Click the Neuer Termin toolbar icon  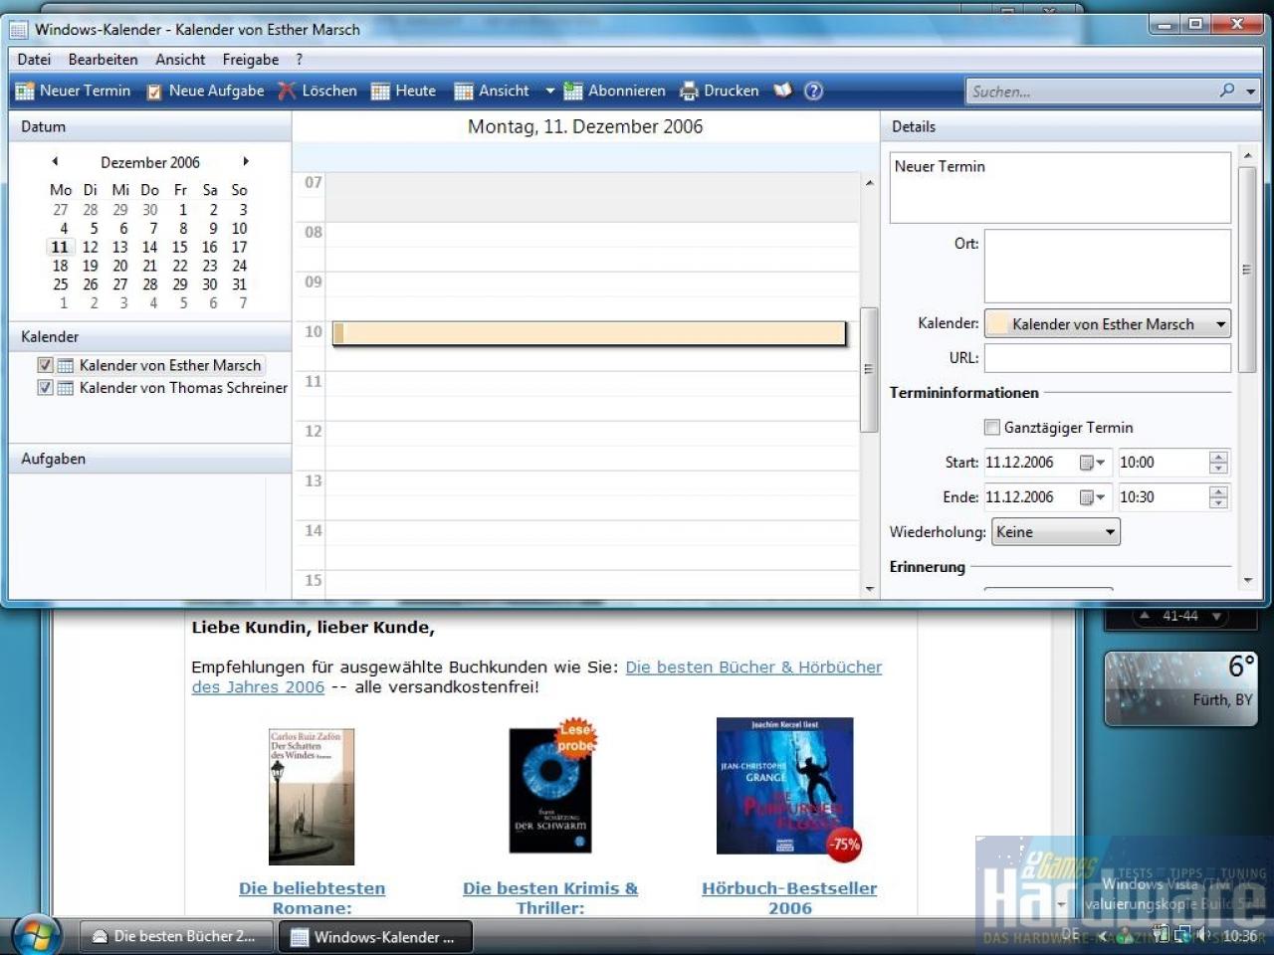(x=25, y=92)
